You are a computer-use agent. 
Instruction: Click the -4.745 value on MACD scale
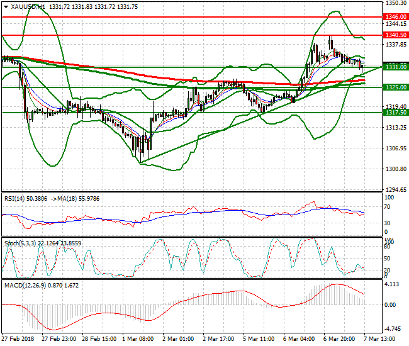tap(392, 328)
